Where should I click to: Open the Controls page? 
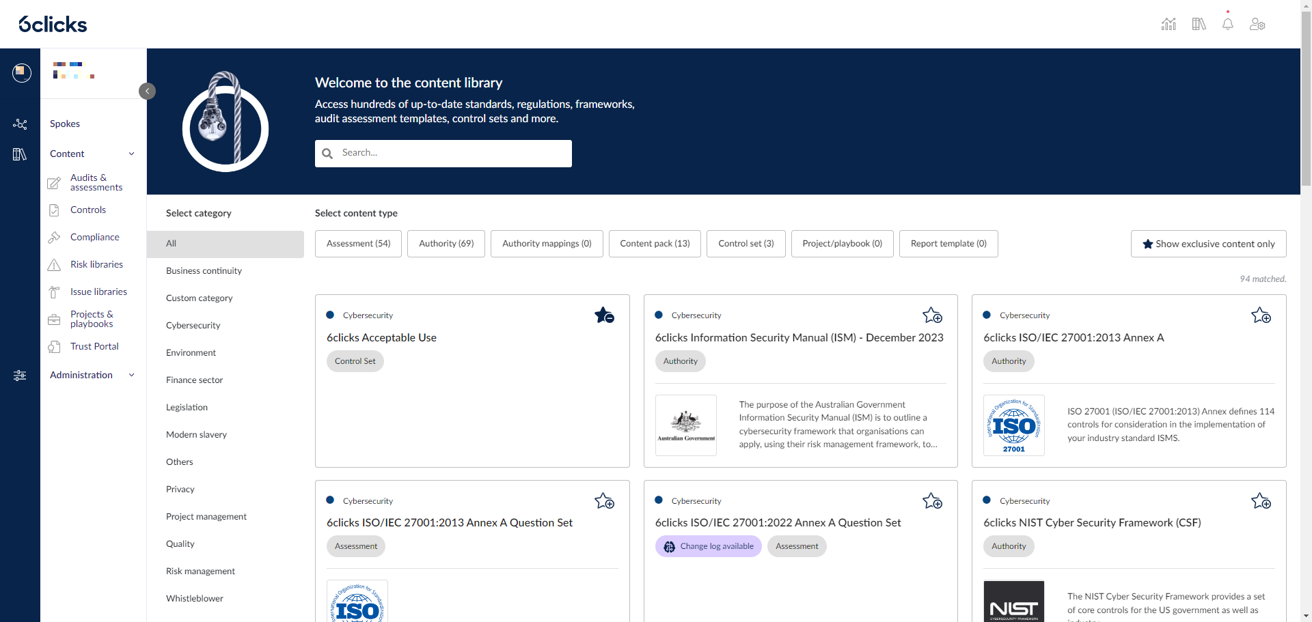click(88, 210)
